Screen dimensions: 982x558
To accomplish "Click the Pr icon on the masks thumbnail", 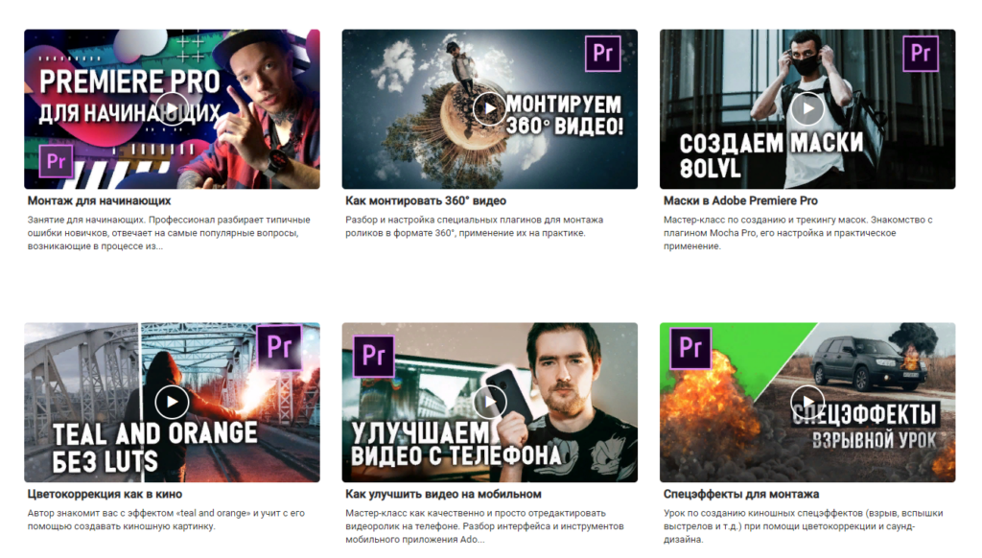I will pos(921,54).
